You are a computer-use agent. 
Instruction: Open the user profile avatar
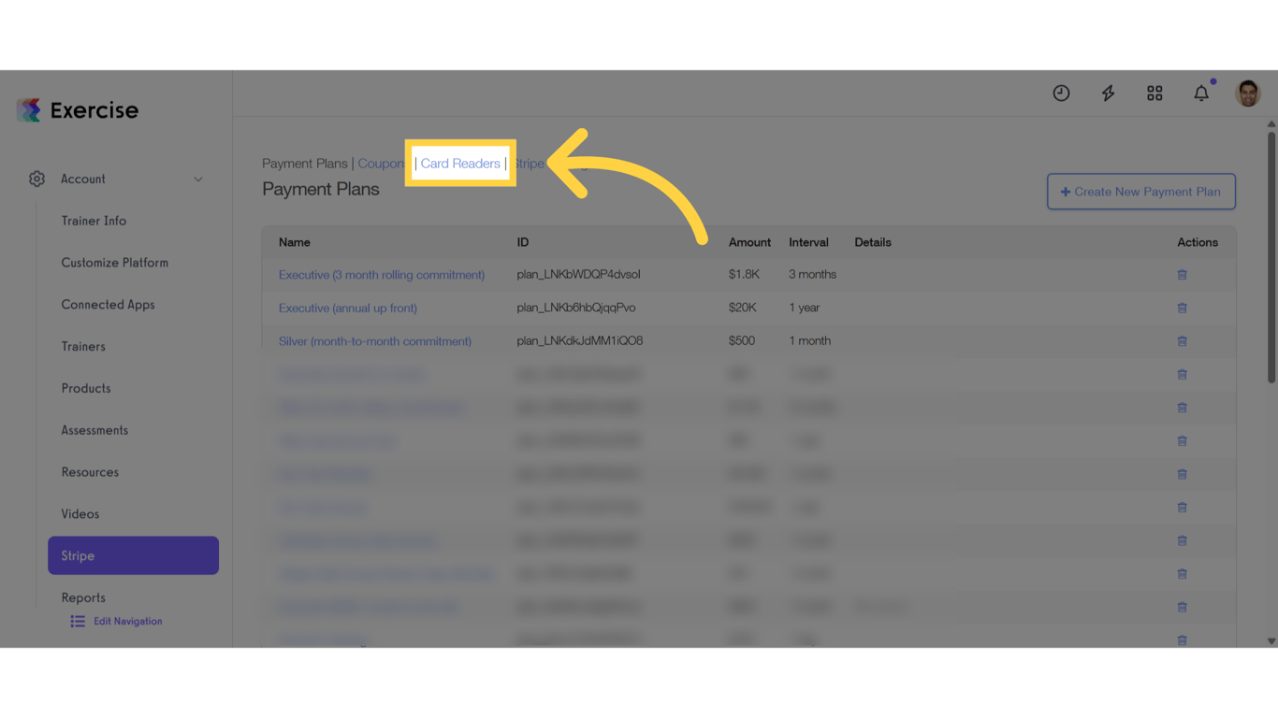[1248, 93]
